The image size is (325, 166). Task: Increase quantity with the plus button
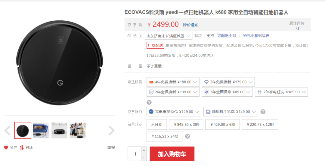tap(144, 150)
